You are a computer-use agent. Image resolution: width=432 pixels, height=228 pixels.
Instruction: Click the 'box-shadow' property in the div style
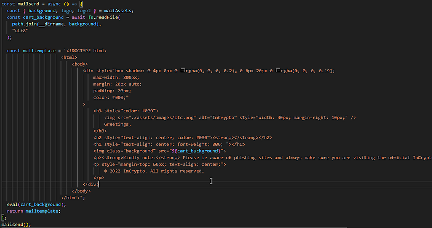pyautogui.click(x=129, y=71)
